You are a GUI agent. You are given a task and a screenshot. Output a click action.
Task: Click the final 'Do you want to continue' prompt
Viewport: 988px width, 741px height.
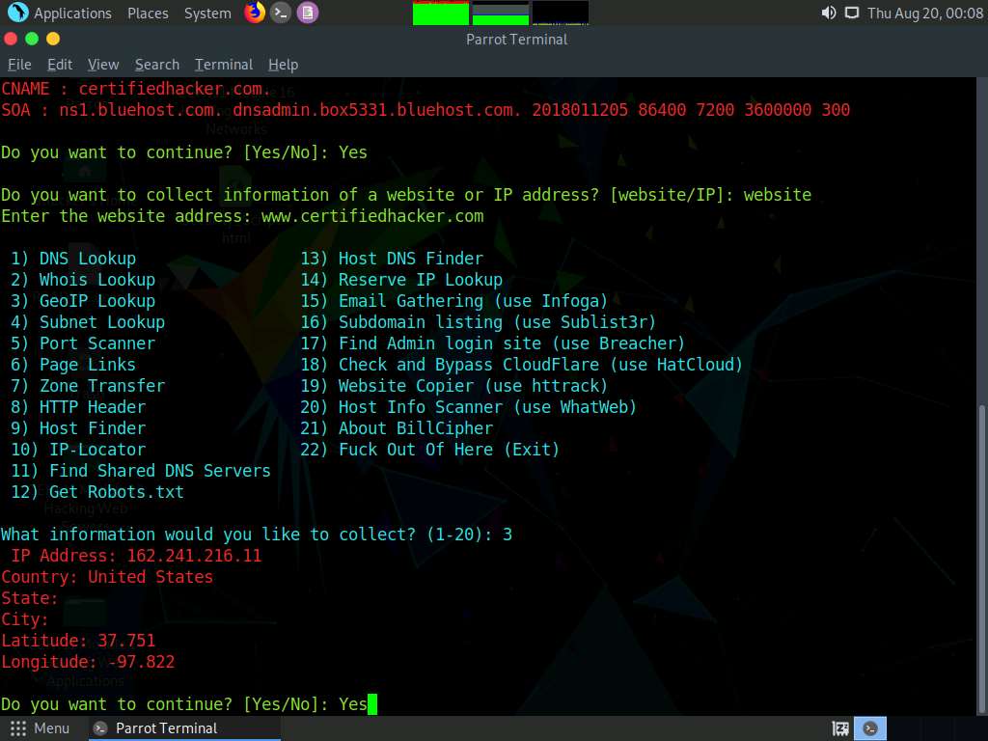[x=184, y=704]
